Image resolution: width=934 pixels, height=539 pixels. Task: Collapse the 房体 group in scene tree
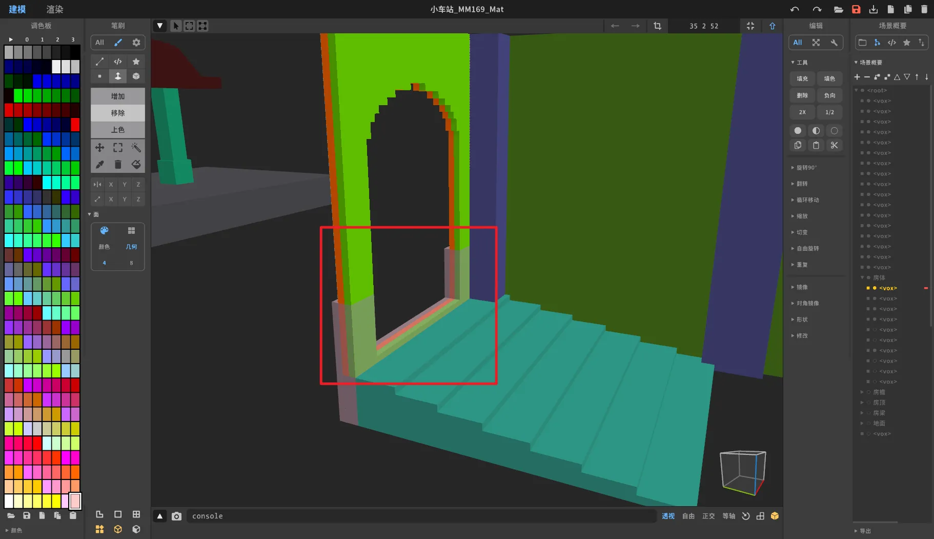(862, 277)
